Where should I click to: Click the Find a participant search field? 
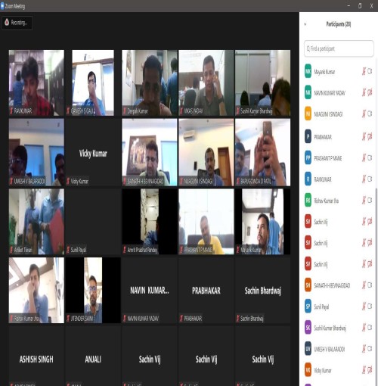point(339,48)
